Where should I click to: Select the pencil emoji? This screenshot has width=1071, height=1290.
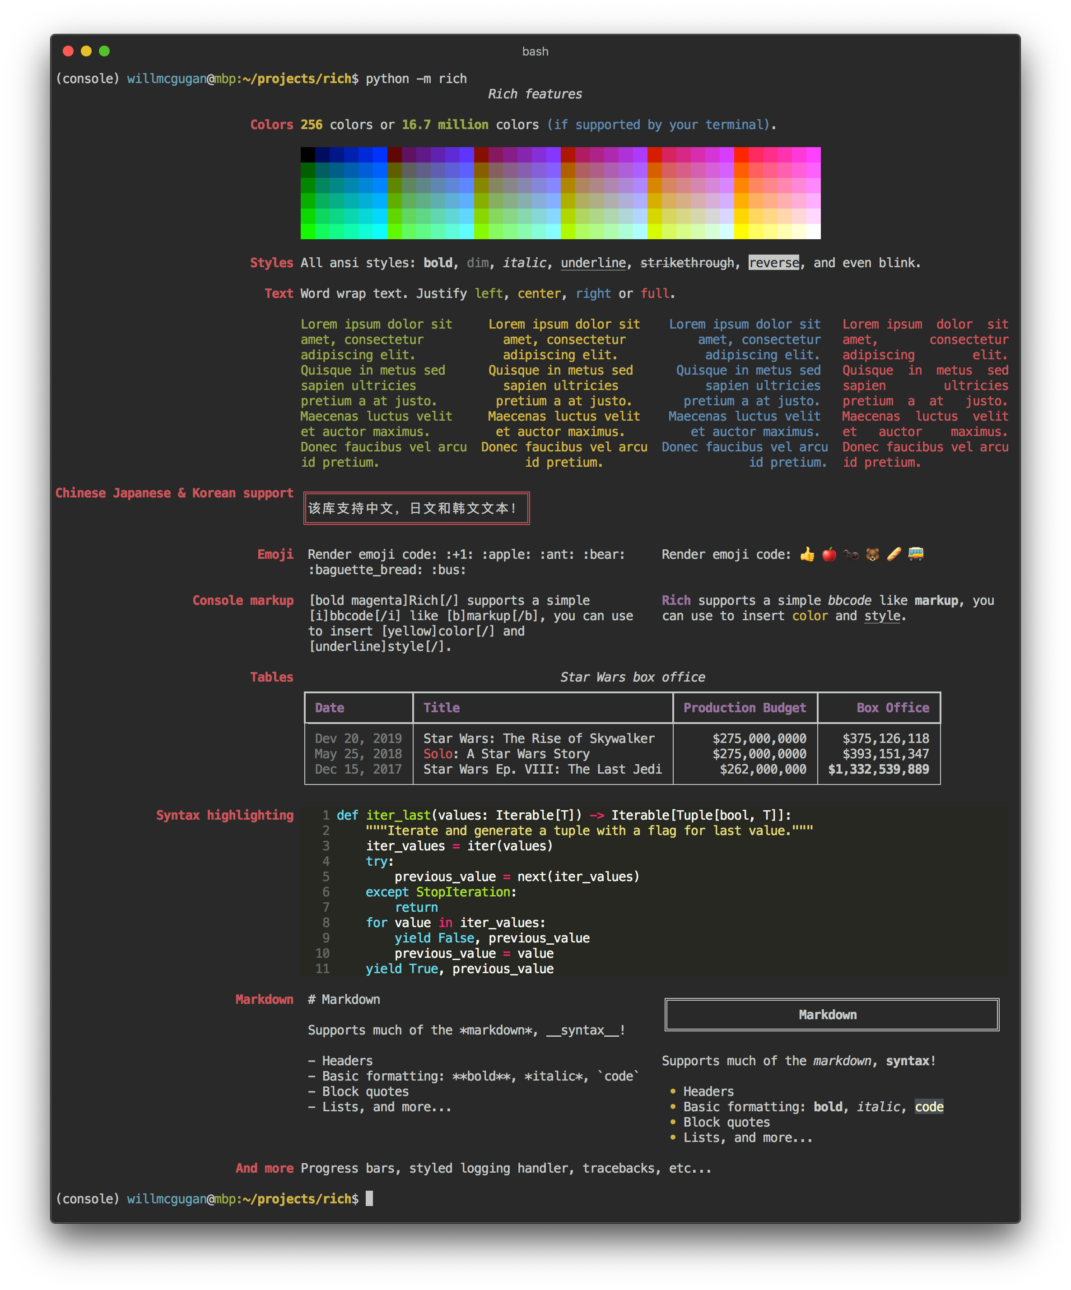click(894, 555)
